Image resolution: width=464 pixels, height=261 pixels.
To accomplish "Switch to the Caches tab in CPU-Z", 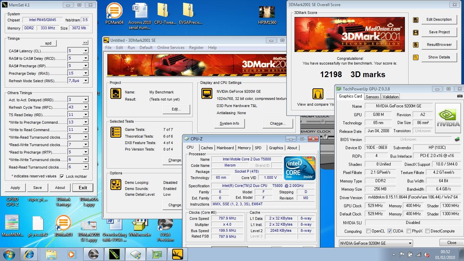I will pyautogui.click(x=207, y=148).
